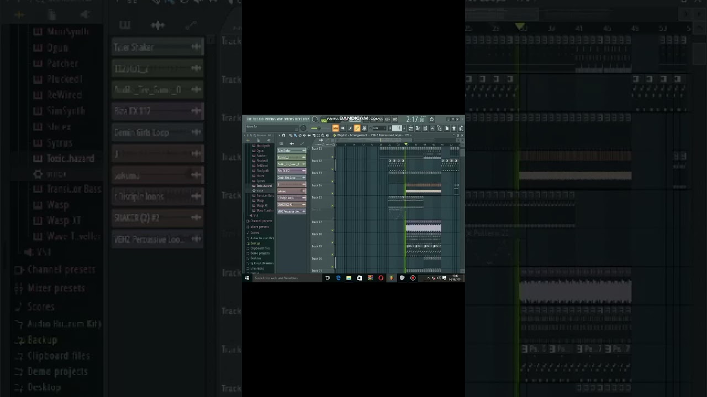Open File Explorer from the taskbar
707x397 pixels.
349,278
